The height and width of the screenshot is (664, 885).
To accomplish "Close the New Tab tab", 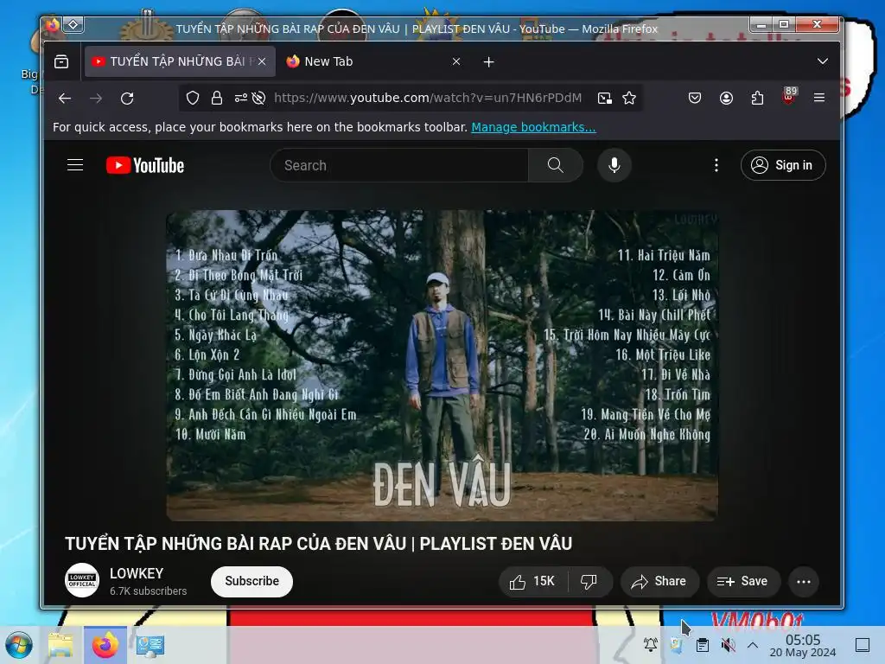I will tap(456, 61).
